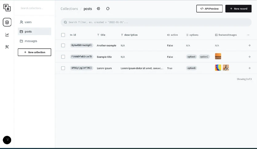Click False in Example title row
The height and width of the screenshot is (149, 257).
[170, 57]
